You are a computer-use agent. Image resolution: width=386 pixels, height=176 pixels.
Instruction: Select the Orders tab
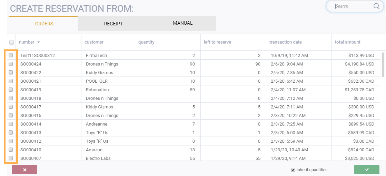click(x=44, y=24)
